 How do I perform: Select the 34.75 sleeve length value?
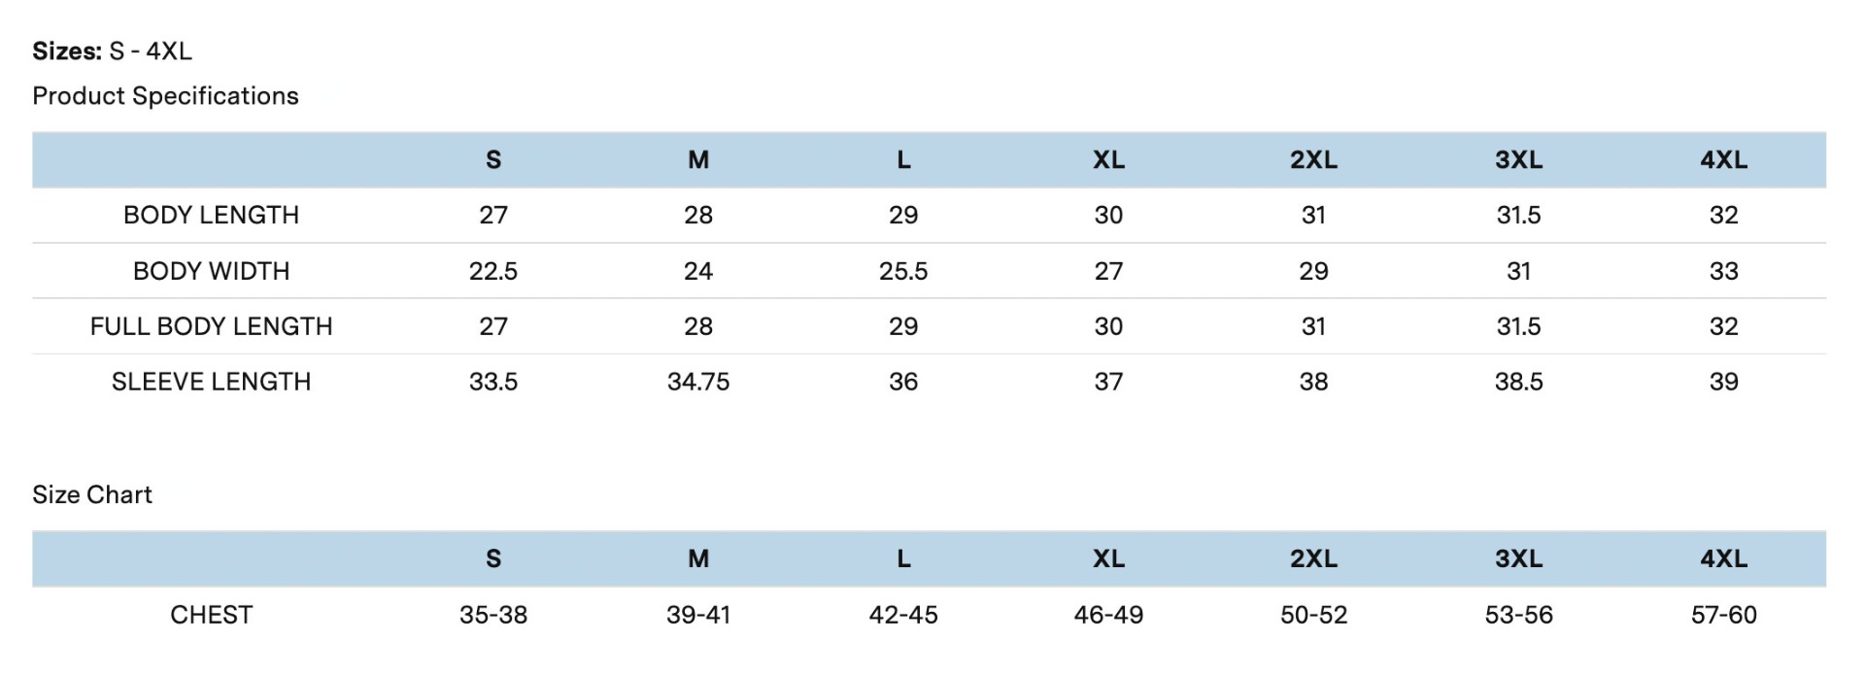(x=697, y=382)
